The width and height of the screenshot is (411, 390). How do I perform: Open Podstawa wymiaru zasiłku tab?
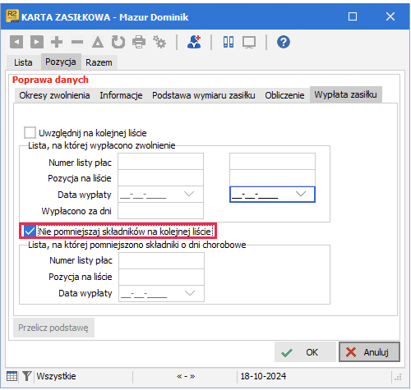coord(204,95)
